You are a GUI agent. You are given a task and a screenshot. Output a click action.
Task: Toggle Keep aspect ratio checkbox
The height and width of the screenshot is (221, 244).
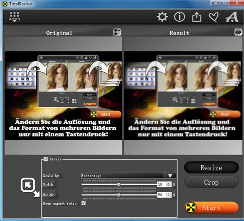pos(83,203)
